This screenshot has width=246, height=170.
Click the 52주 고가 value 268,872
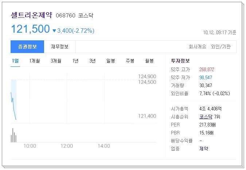click(207, 69)
